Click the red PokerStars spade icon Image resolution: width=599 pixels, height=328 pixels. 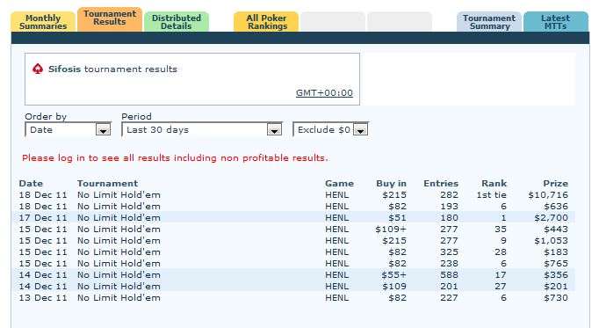tap(38, 69)
